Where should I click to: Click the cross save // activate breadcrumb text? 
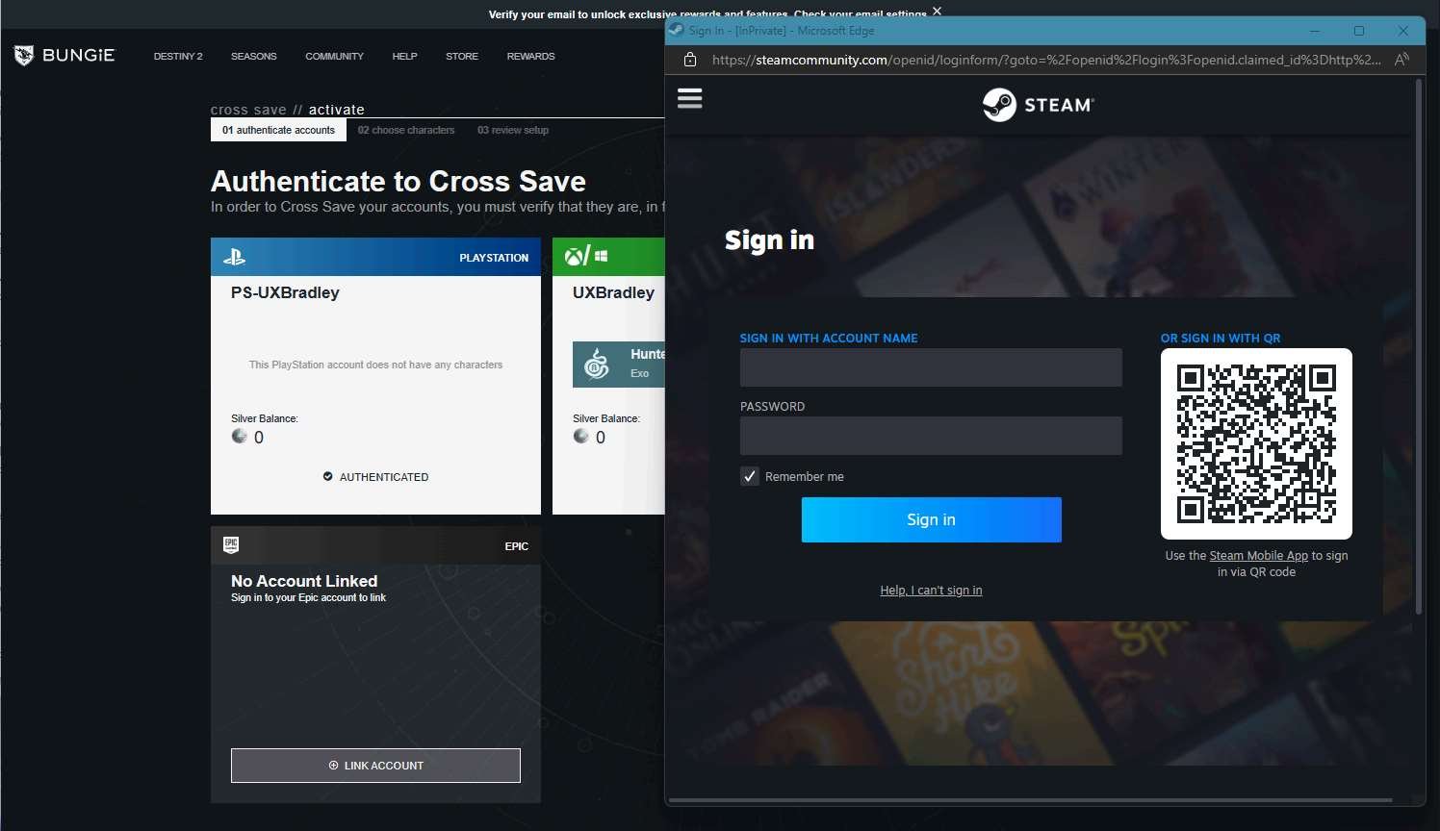coord(287,110)
